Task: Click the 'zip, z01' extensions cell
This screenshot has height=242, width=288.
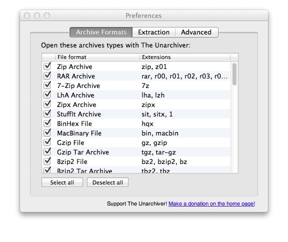Action: pos(154,66)
